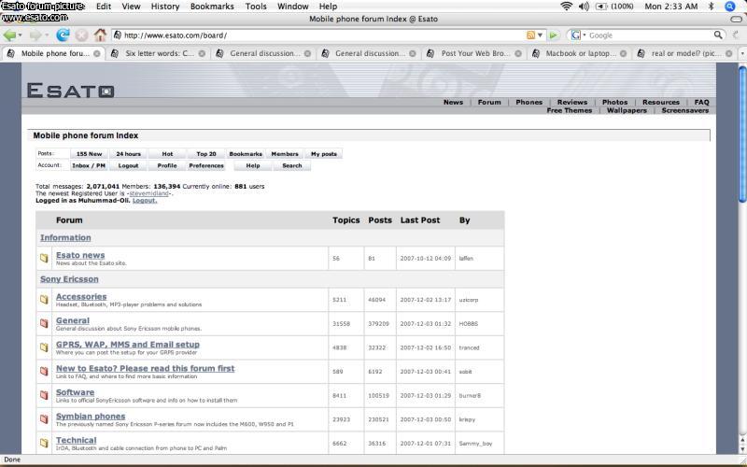Click the Logout link after Muhummad-Oli
The height and width of the screenshot is (467, 747).
pyautogui.click(x=145, y=201)
